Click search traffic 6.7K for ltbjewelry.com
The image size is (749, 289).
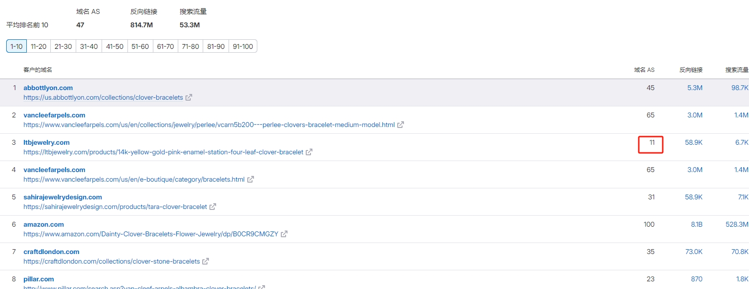coord(742,142)
